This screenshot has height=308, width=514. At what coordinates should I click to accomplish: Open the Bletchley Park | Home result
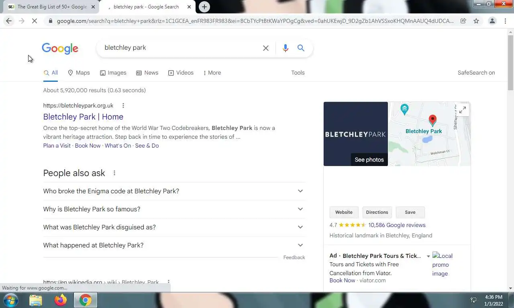(83, 117)
